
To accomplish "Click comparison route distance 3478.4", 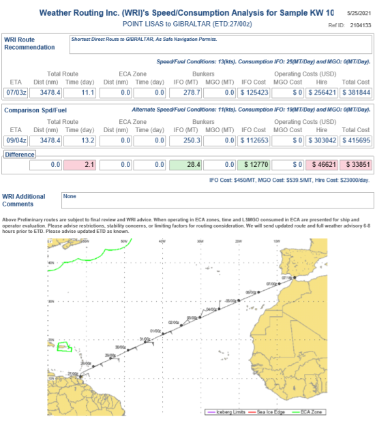I will click(46, 140).
